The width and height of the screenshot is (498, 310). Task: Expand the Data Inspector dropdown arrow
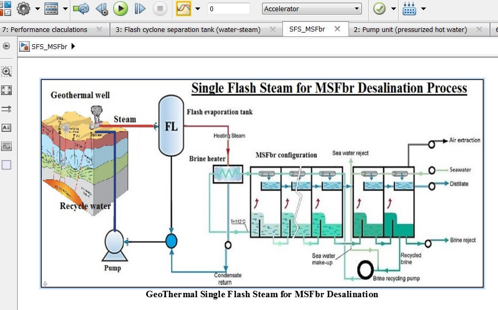pos(197,9)
